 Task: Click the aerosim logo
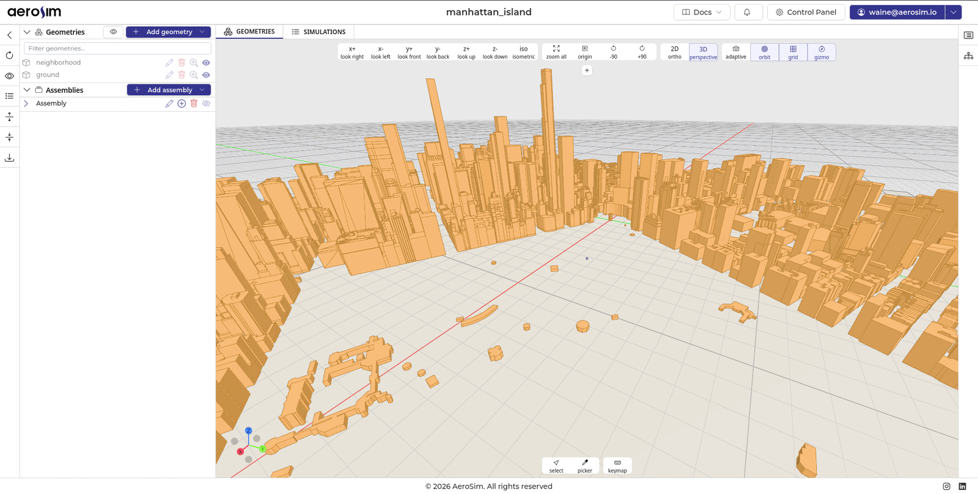click(x=34, y=12)
